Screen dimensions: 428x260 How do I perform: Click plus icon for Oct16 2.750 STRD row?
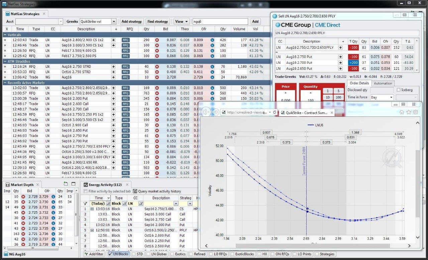[113, 72]
